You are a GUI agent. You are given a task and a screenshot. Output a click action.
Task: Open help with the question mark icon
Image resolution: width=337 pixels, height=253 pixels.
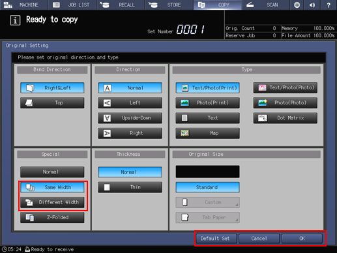point(329,5)
